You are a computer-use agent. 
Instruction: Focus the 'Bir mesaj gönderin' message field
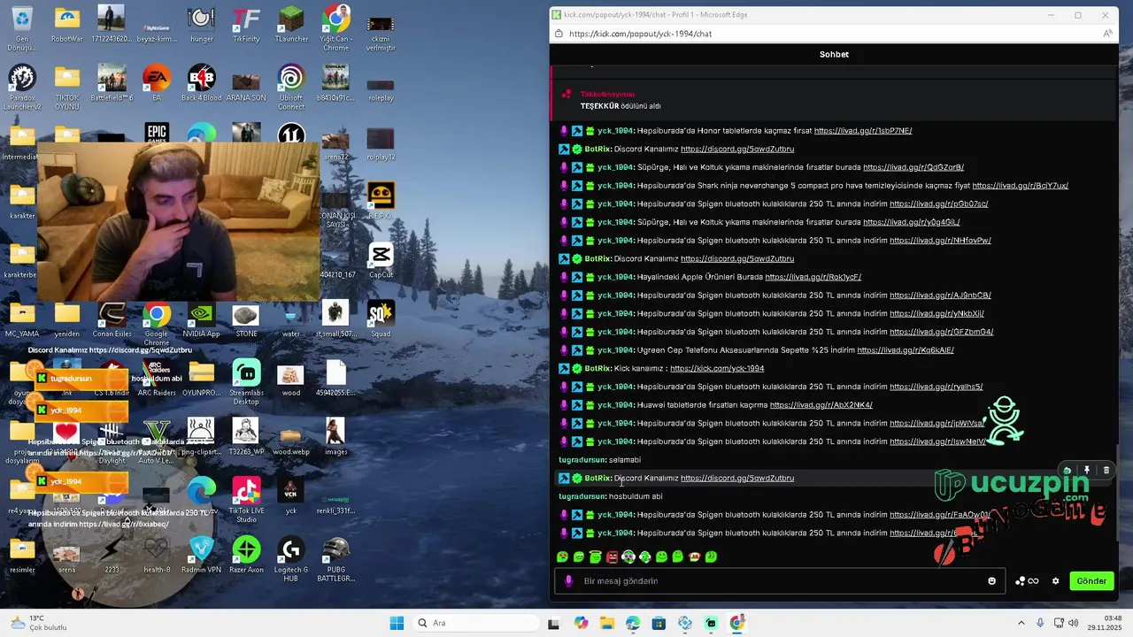pyautogui.click(x=779, y=581)
